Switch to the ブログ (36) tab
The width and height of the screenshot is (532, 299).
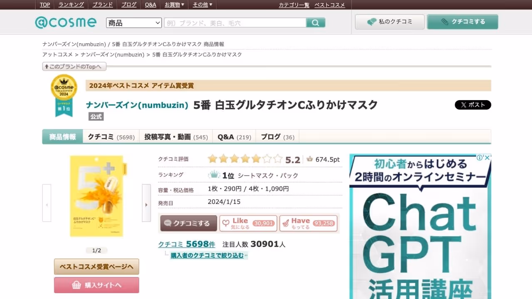tap(277, 137)
